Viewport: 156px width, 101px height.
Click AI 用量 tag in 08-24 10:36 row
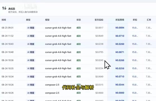coord(31,60)
